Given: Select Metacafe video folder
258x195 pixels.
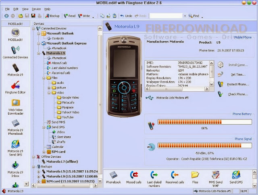Looking at the screenshot, I should pos(68,102).
